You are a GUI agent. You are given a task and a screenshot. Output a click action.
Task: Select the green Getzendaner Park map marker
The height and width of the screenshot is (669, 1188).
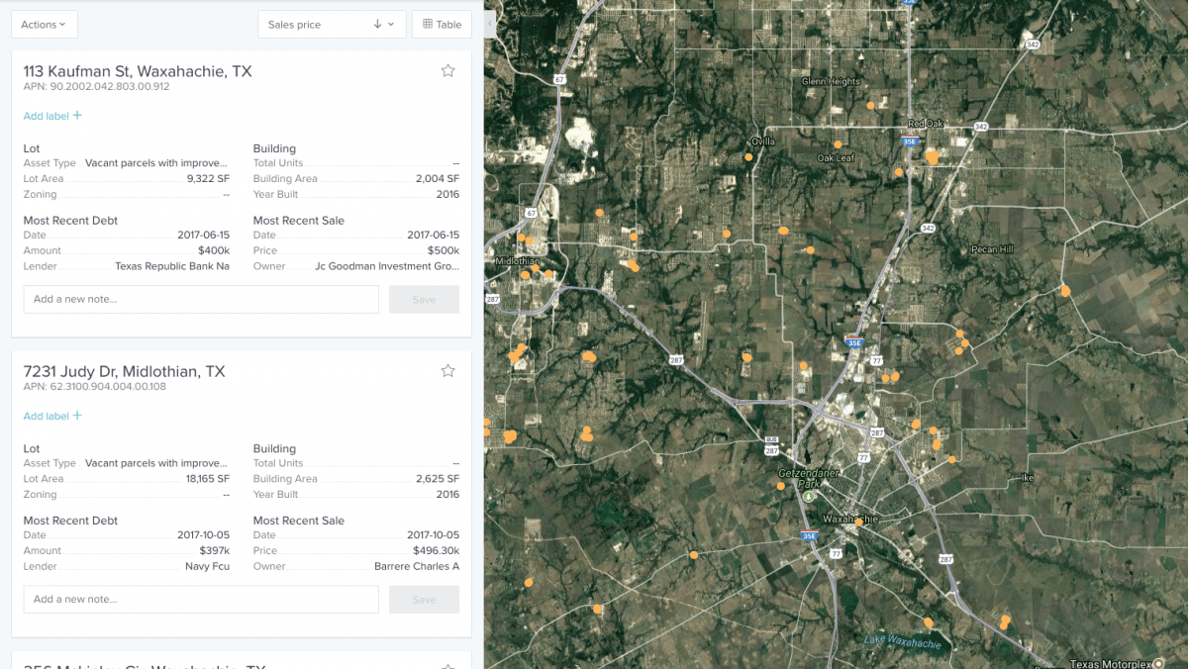click(809, 497)
